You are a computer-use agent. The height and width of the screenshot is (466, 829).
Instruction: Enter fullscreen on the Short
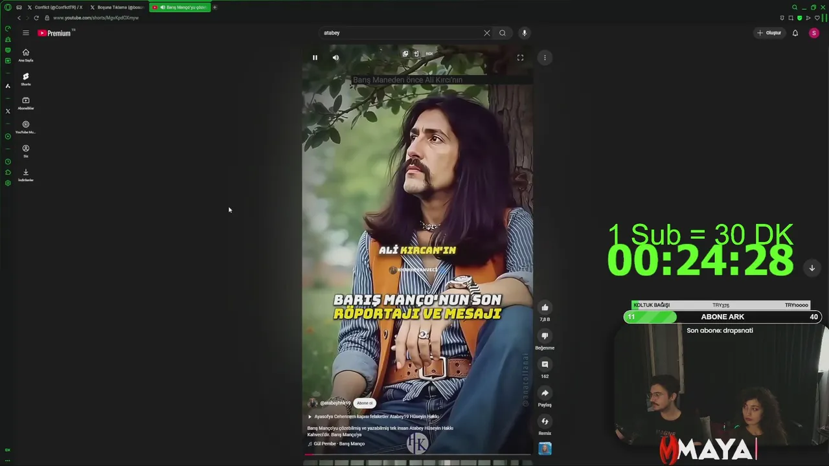pyautogui.click(x=520, y=58)
